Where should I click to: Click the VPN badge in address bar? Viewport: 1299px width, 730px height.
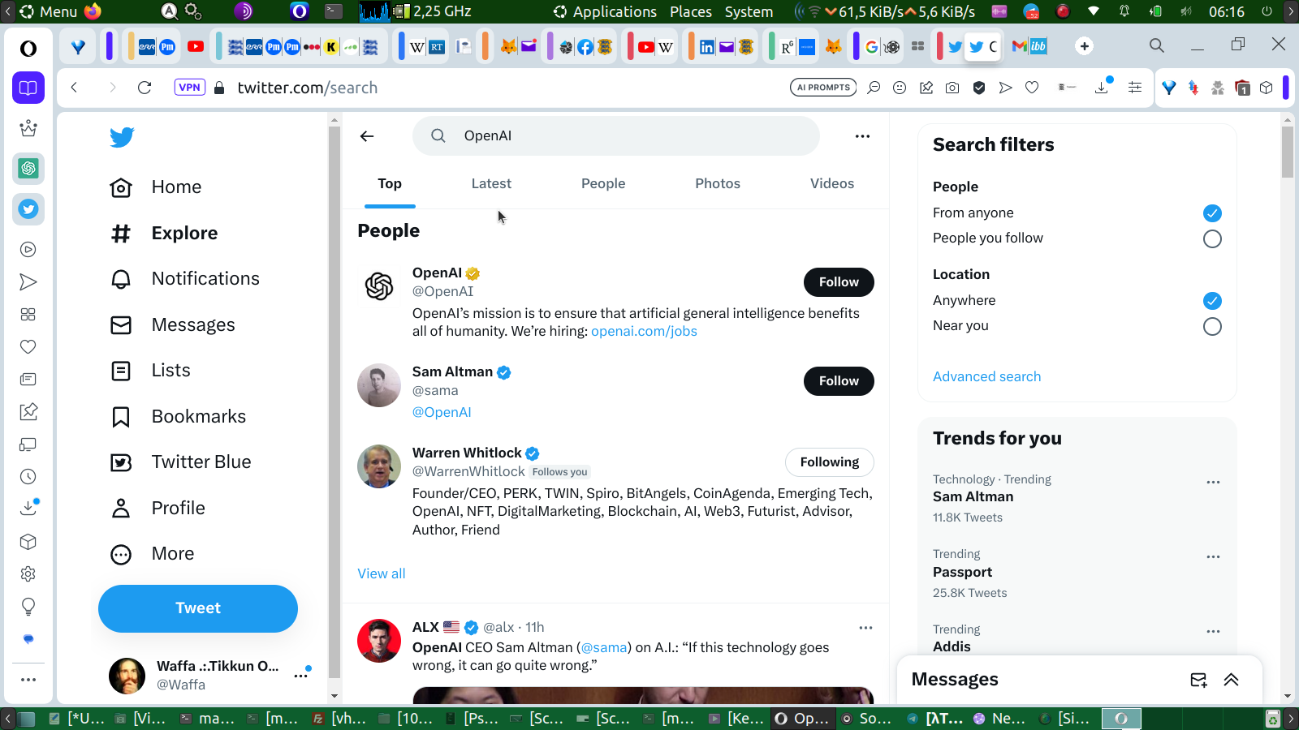click(x=189, y=88)
